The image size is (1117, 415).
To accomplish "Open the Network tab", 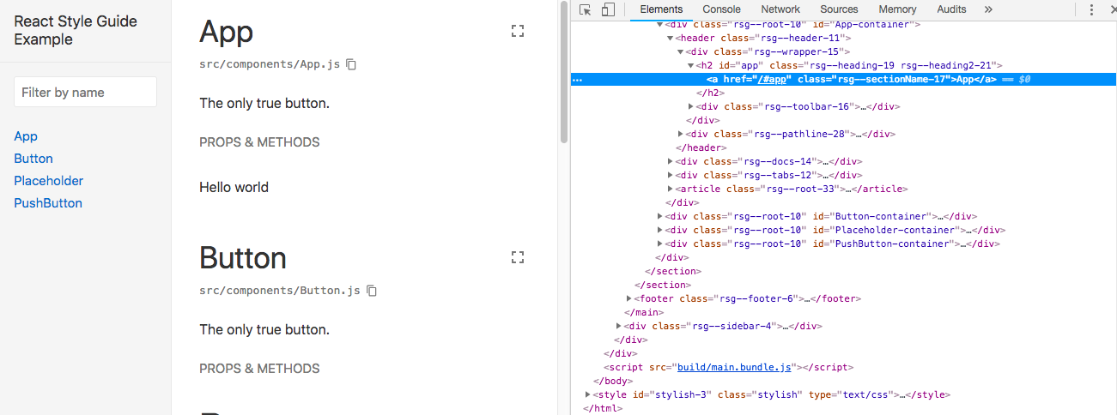I will (780, 9).
